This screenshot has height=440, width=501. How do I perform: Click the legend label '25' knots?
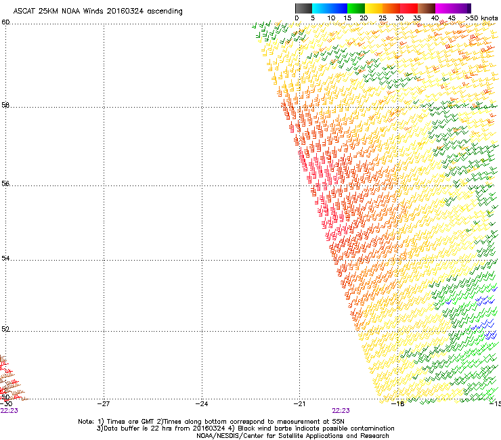(x=383, y=18)
